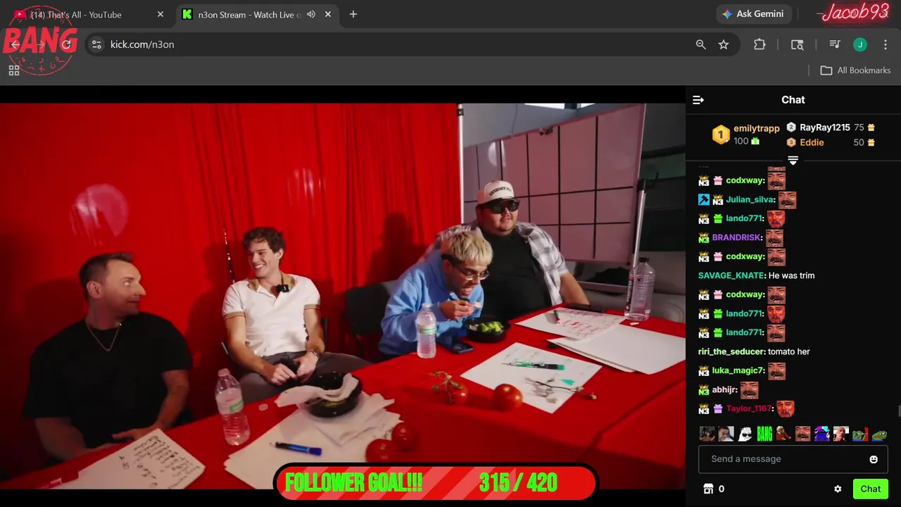Click the chat scrollbar thumb
The image size is (901, 507).
(x=899, y=411)
